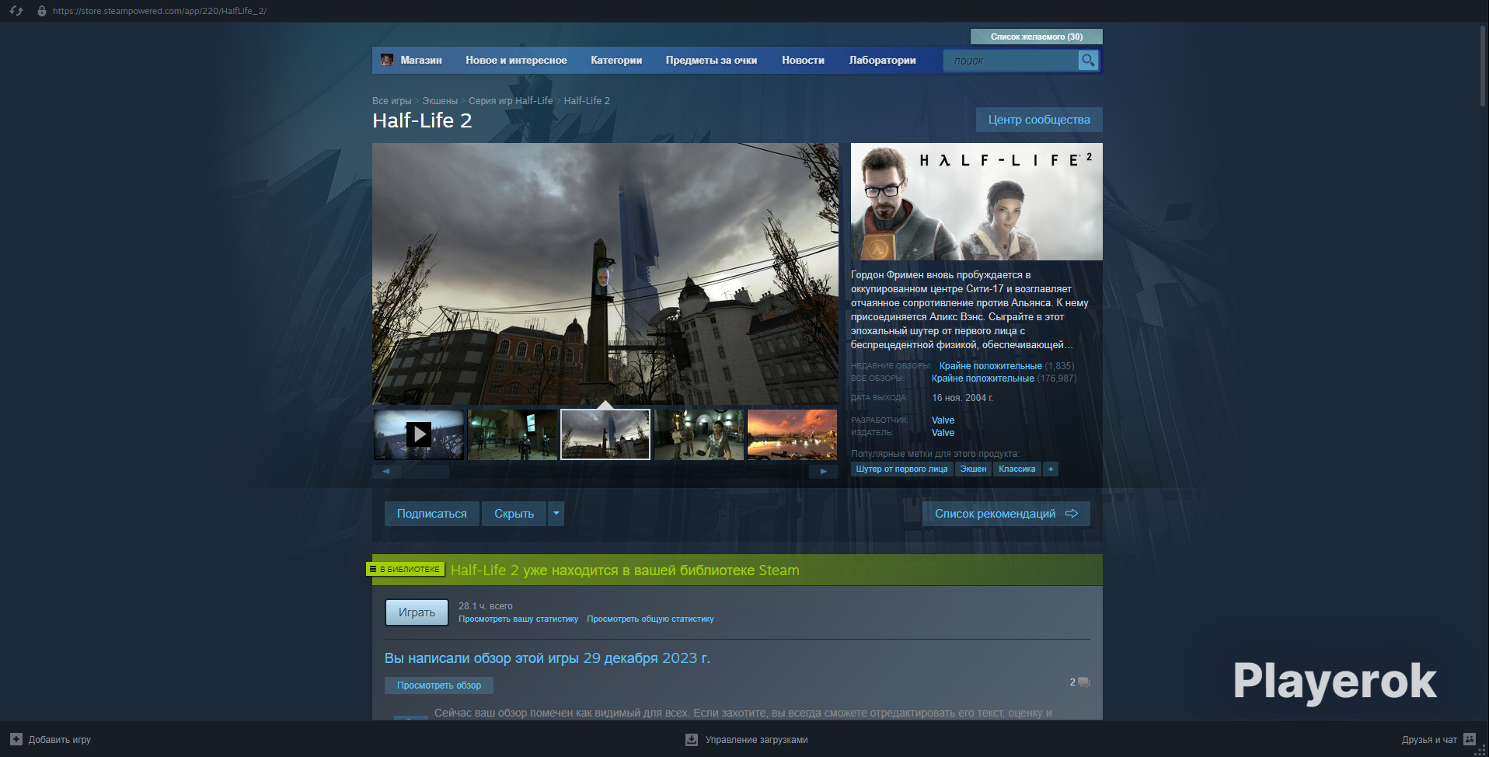Click the page vertical scrollbar
This screenshot has height=757, width=1489.
pos(1483,67)
